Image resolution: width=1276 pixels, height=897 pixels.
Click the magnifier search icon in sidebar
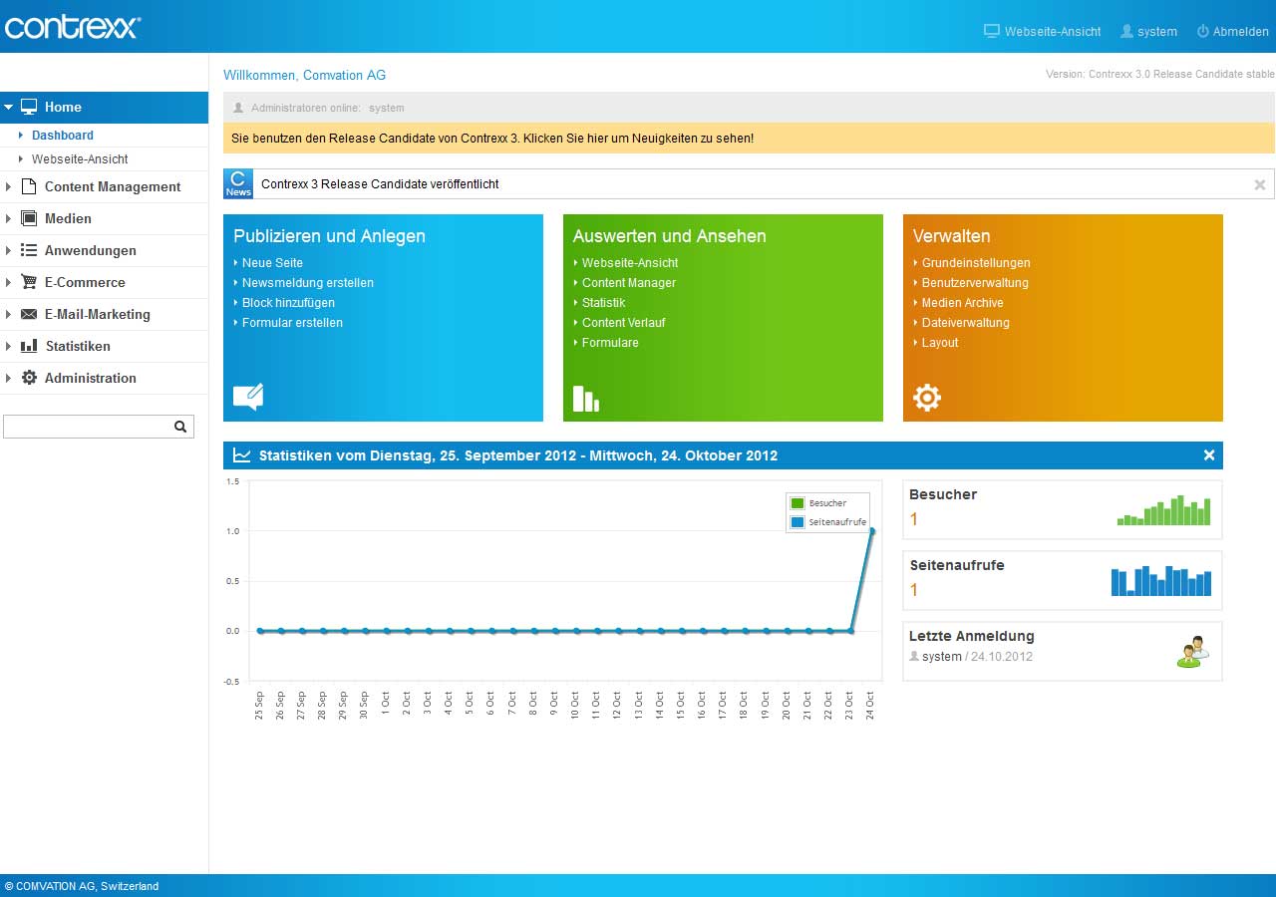click(180, 427)
